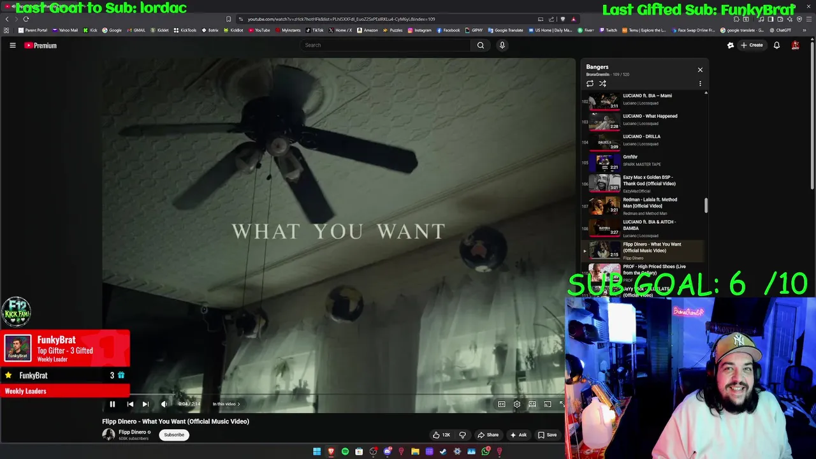Bookmark this page in address bar

click(228, 19)
